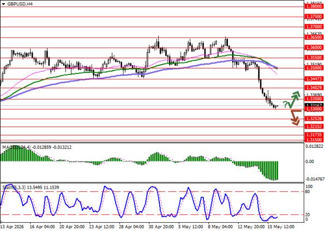This screenshot has height=231, width=325.
Task: Click the 13 Apr 2026 date label
Action: click(13, 227)
